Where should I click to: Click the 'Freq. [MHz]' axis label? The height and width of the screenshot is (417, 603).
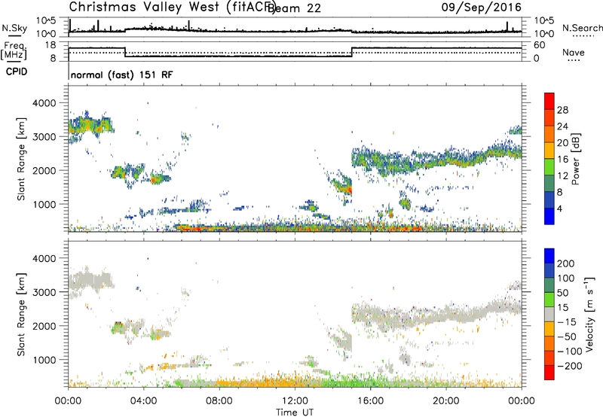[14, 51]
